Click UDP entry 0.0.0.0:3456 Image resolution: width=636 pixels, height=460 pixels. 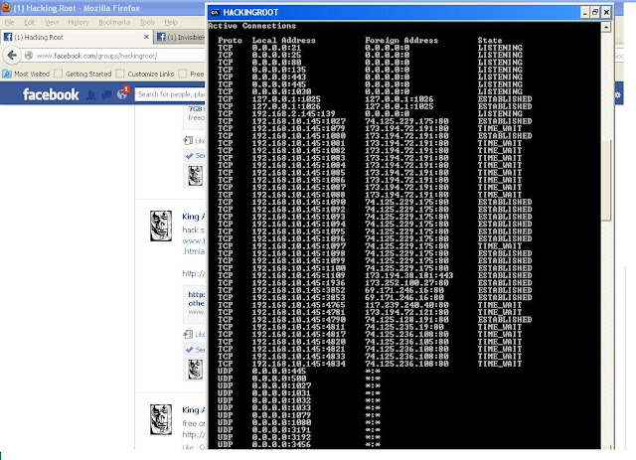coord(281,444)
